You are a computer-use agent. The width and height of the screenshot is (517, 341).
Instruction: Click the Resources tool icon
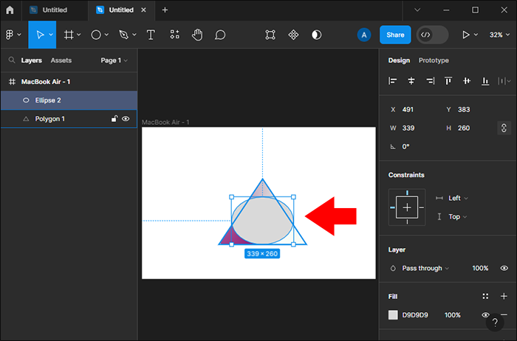(174, 35)
